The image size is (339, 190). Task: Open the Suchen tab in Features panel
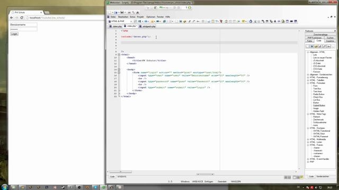point(330,37)
